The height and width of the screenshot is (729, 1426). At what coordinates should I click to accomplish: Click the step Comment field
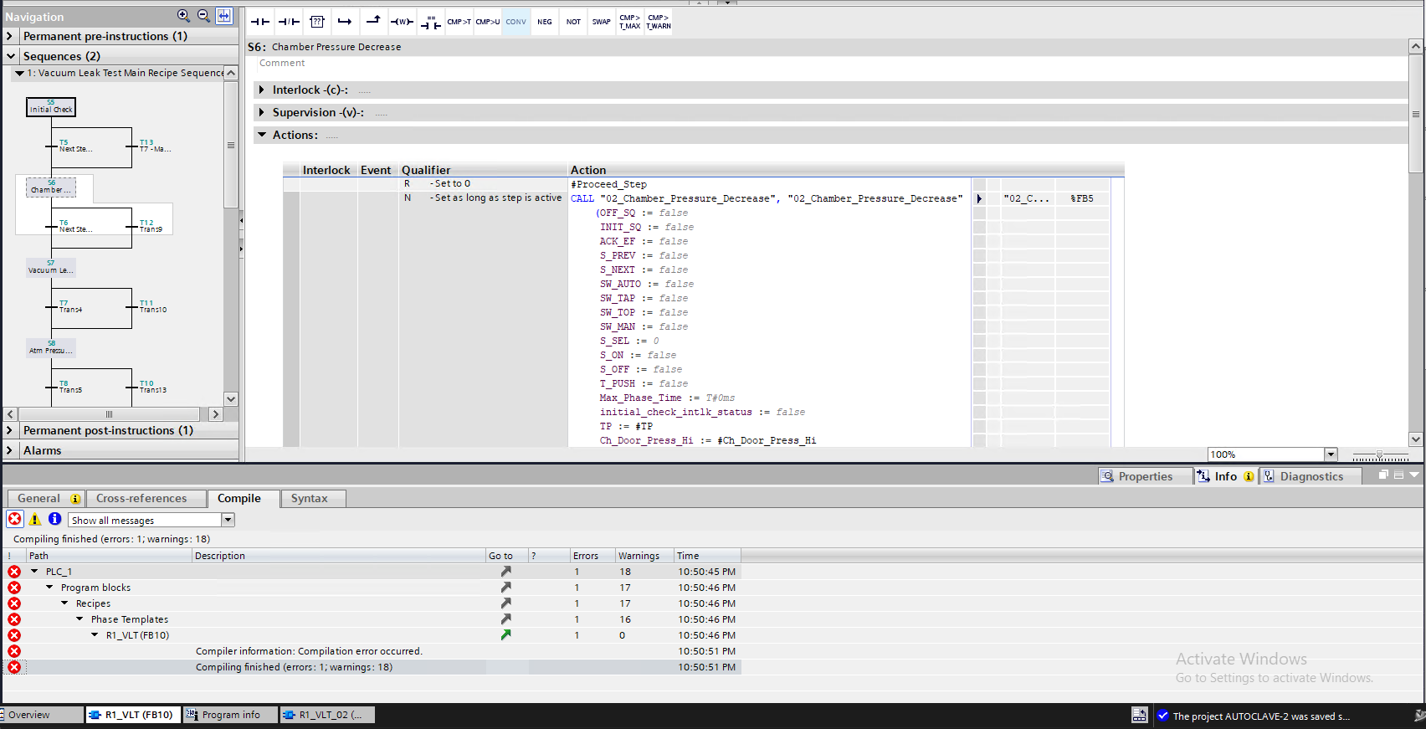pyautogui.click(x=283, y=64)
